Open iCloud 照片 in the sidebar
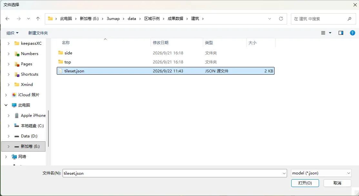This screenshot has height=196, width=359. click(29, 95)
